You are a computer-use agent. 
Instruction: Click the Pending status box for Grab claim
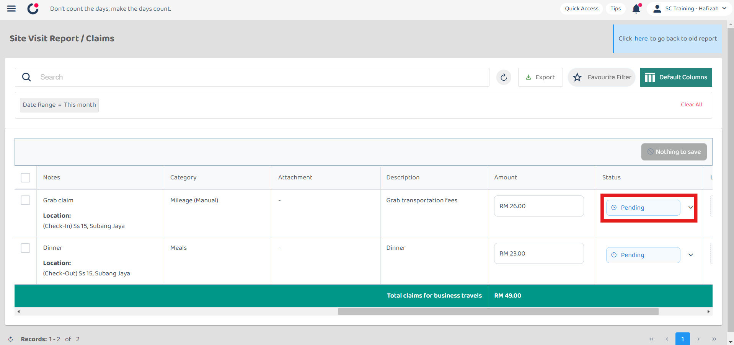[643, 208]
